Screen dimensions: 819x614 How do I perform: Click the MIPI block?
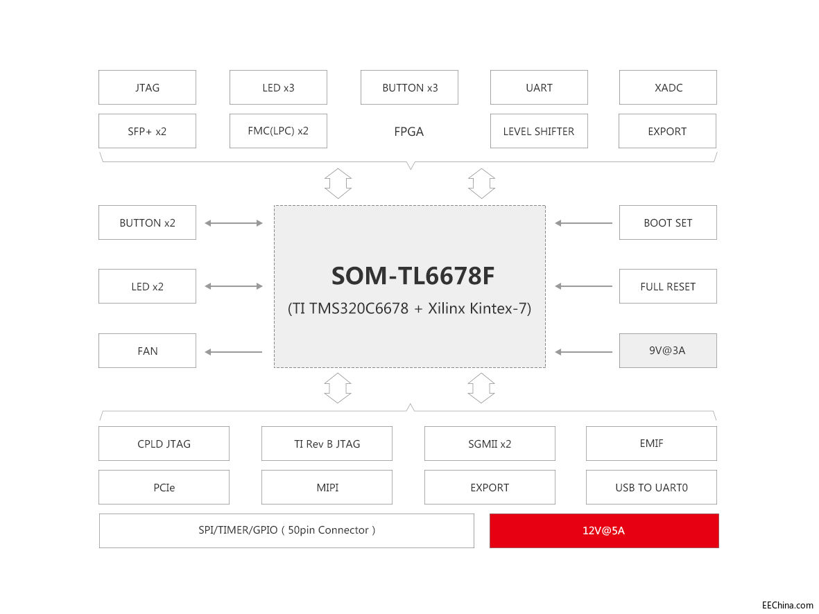[x=327, y=487]
